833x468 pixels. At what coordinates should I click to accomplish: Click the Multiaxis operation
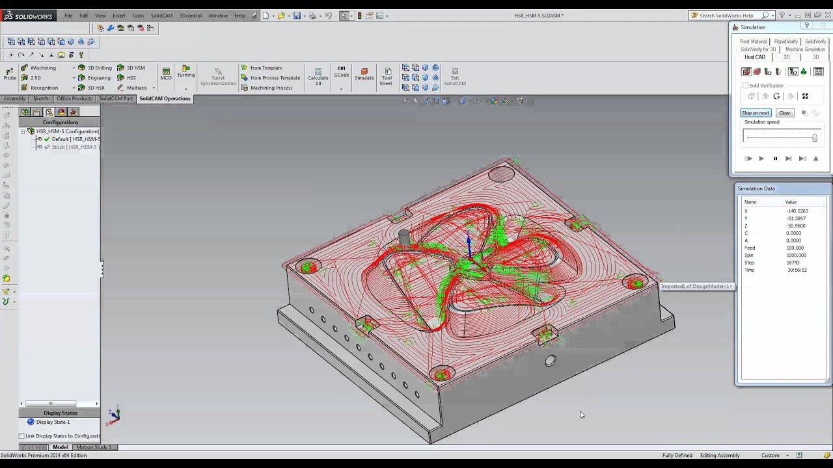pyautogui.click(x=132, y=88)
